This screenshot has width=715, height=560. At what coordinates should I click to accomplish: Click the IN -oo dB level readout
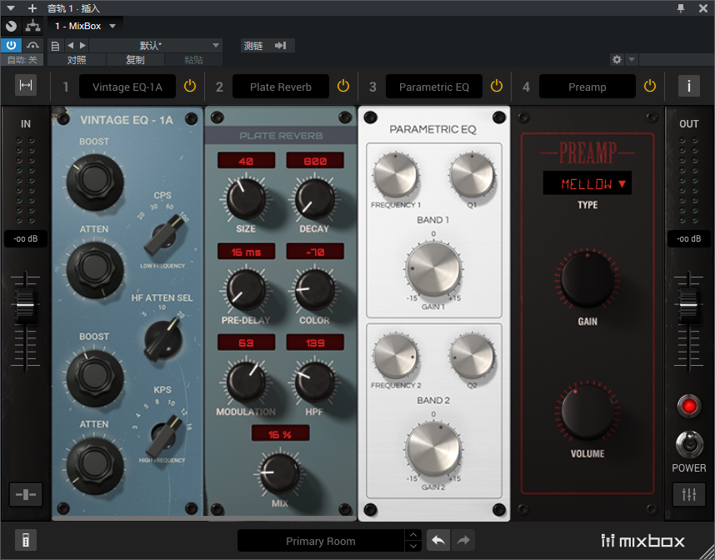click(x=26, y=238)
